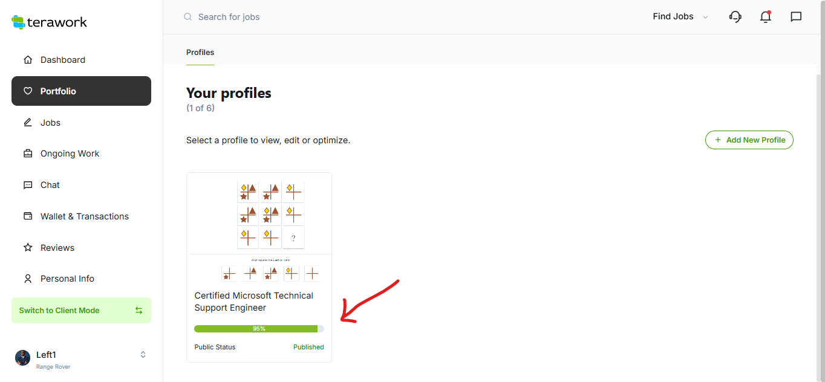
Task: Open the notifications bell
Action: [766, 17]
